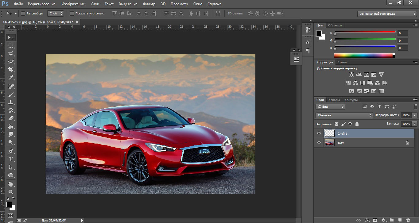Hide the Фон layer visibility

point(319,143)
